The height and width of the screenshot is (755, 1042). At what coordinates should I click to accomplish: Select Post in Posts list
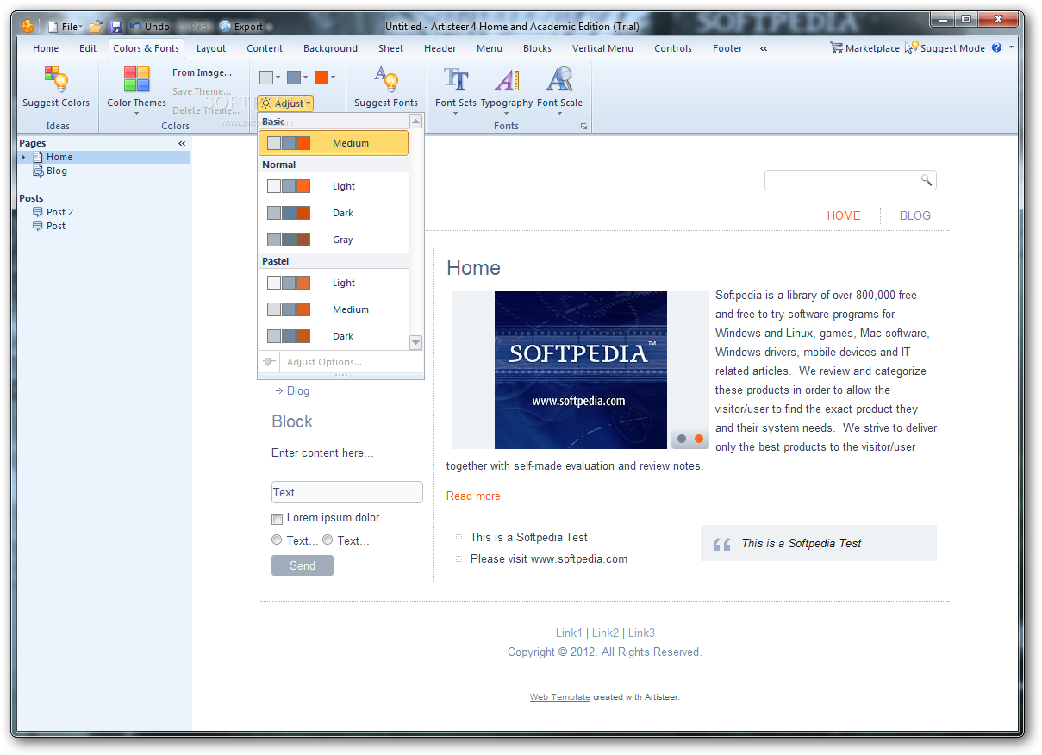coord(56,226)
